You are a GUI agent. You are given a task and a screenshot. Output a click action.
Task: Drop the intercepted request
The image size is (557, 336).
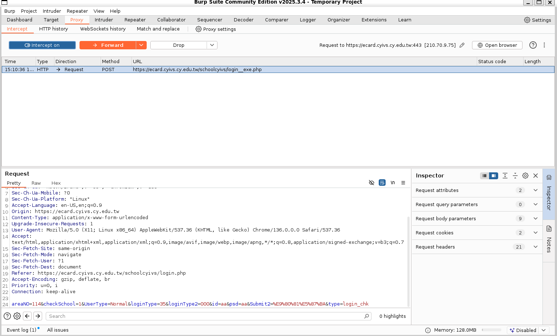(x=179, y=45)
